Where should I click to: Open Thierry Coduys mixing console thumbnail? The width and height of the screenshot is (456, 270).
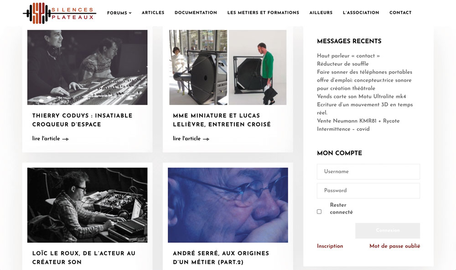point(87,67)
